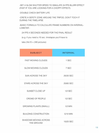Click the 10/20 SEC interval value
This screenshot has width=99, height=133.
click(68, 121)
